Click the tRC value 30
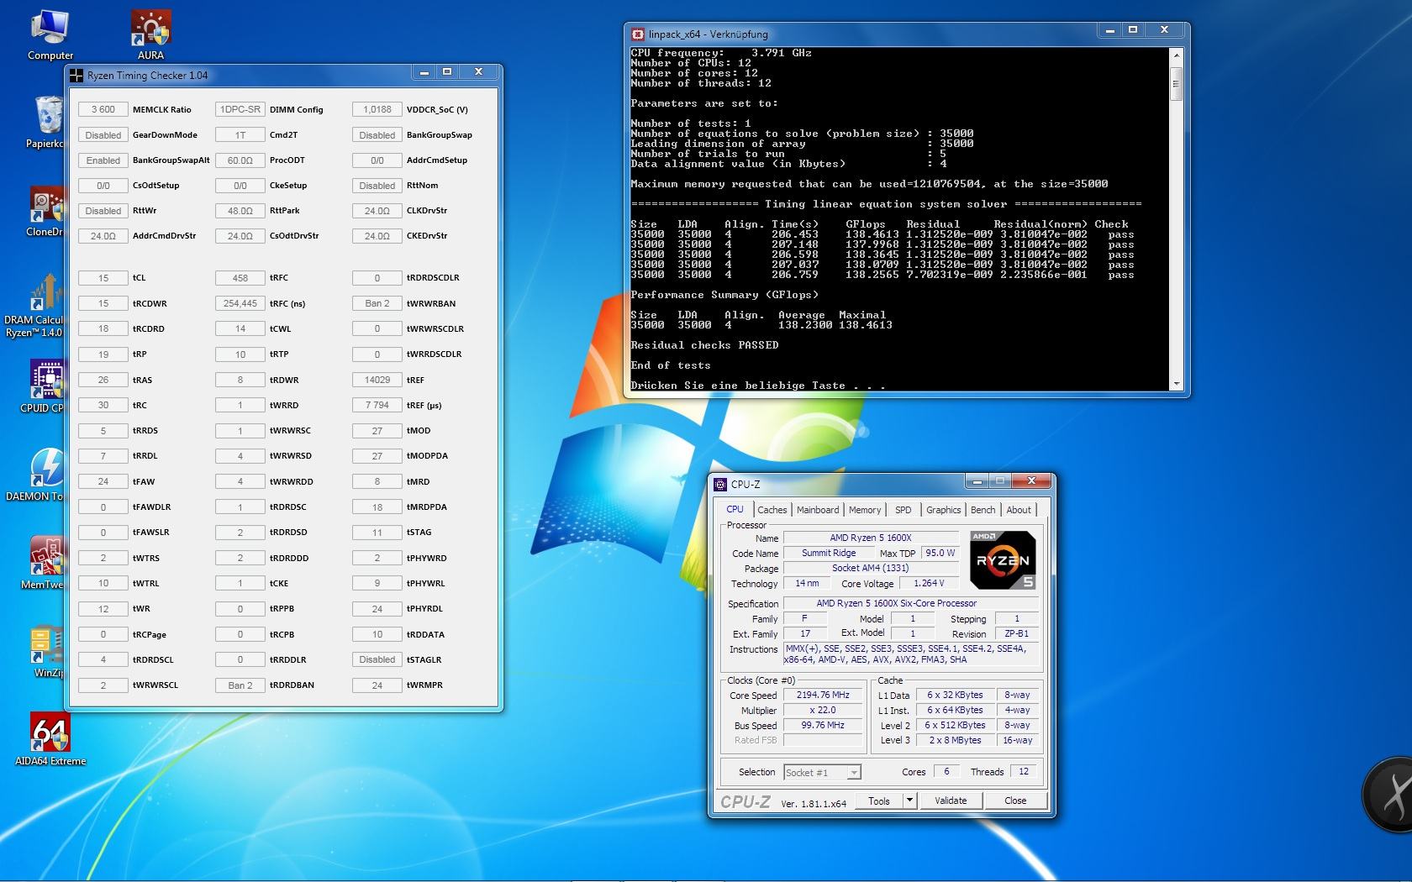Screen dimensions: 1412x882 point(103,405)
